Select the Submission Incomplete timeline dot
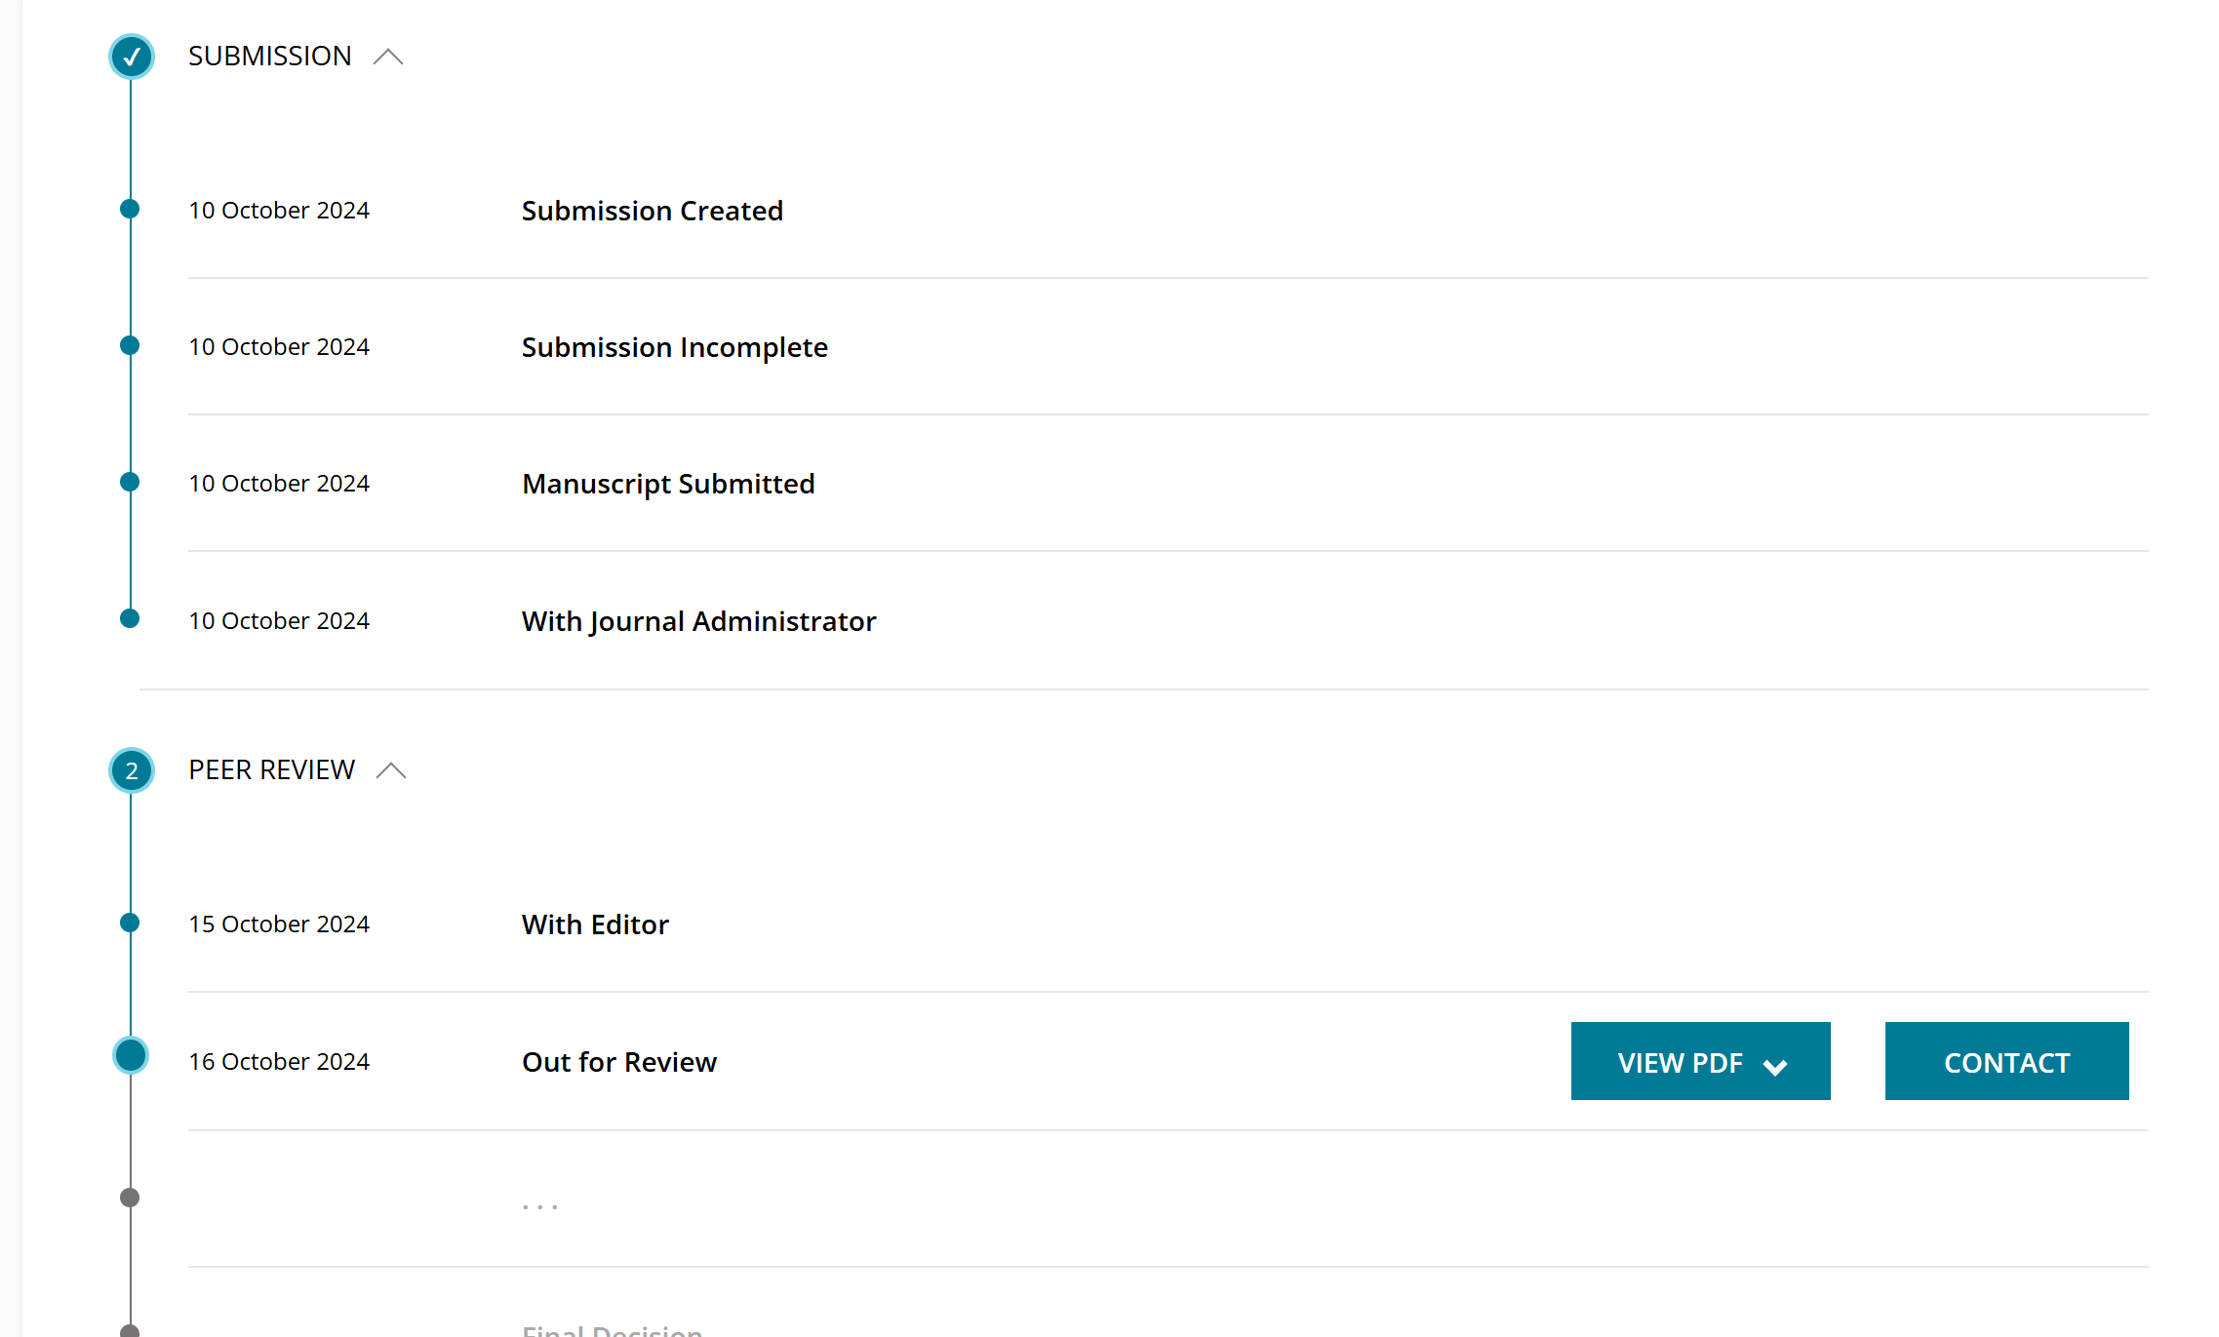The width and height of the screenshot is (2219, 1337). coord(130,345)
